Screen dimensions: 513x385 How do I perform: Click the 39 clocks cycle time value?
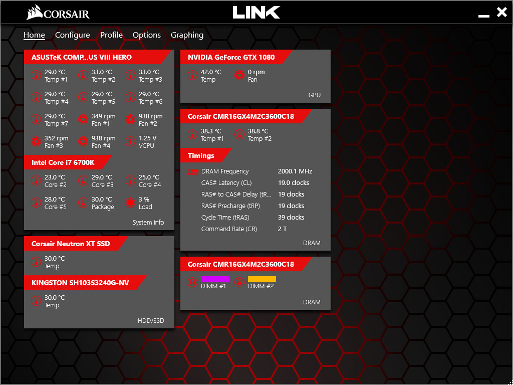pyautogui.click(x=291, y=218)
